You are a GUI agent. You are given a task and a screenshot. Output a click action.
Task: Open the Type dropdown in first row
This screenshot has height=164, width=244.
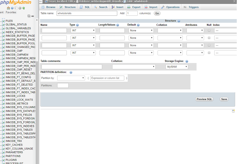[83, 31]
